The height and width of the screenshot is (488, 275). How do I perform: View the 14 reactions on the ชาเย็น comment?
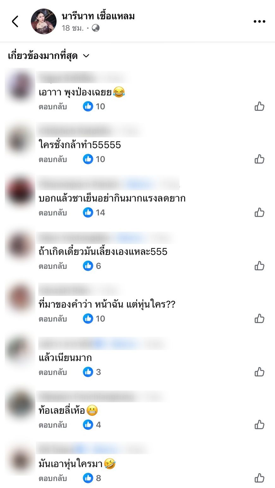pyautogui.click(x=94, y=212)
